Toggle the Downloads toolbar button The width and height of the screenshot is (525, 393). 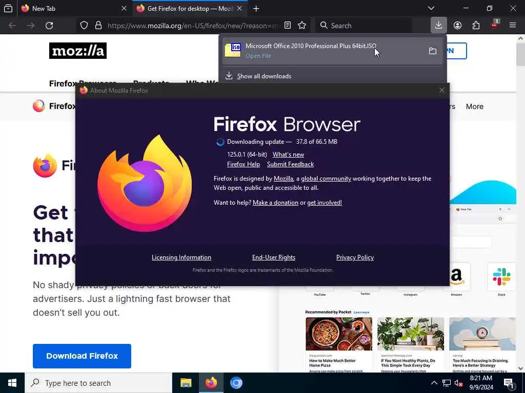[439, 26]
